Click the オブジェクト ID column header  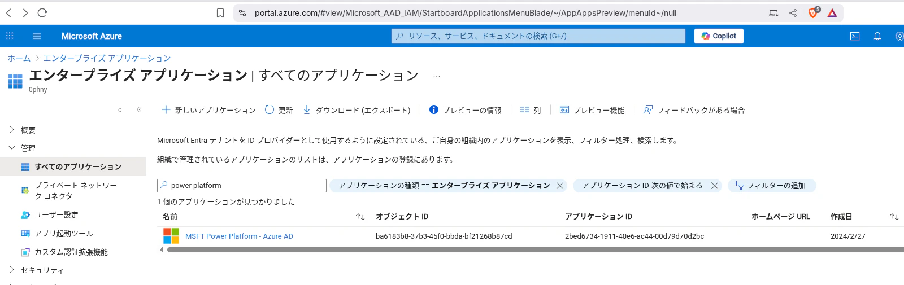pos(402,217)
